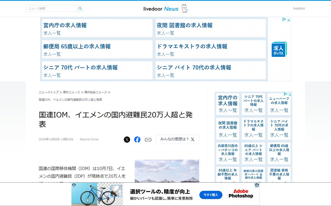Click the article photo thumbnail of tents
Image resolution: width=331 pixels, height=206 pixels.
[167, 171]
